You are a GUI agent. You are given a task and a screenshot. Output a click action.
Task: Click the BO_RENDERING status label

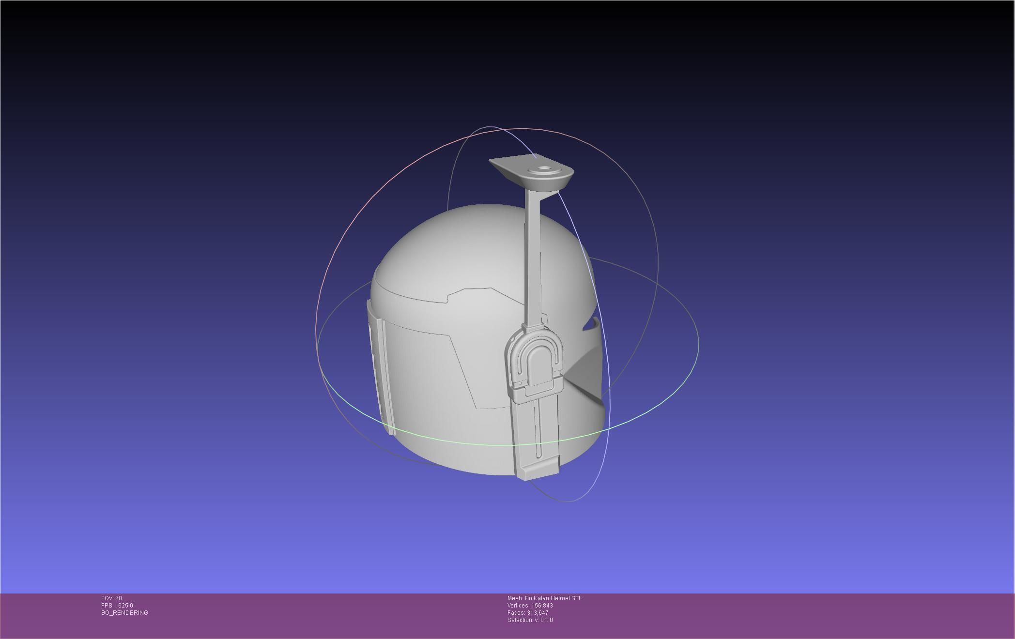pos(124,613)
